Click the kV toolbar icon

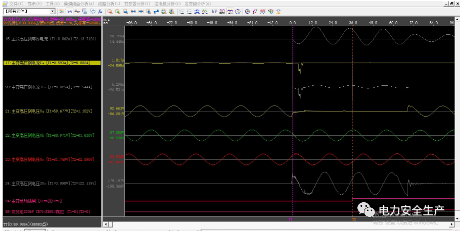point(214,12)
